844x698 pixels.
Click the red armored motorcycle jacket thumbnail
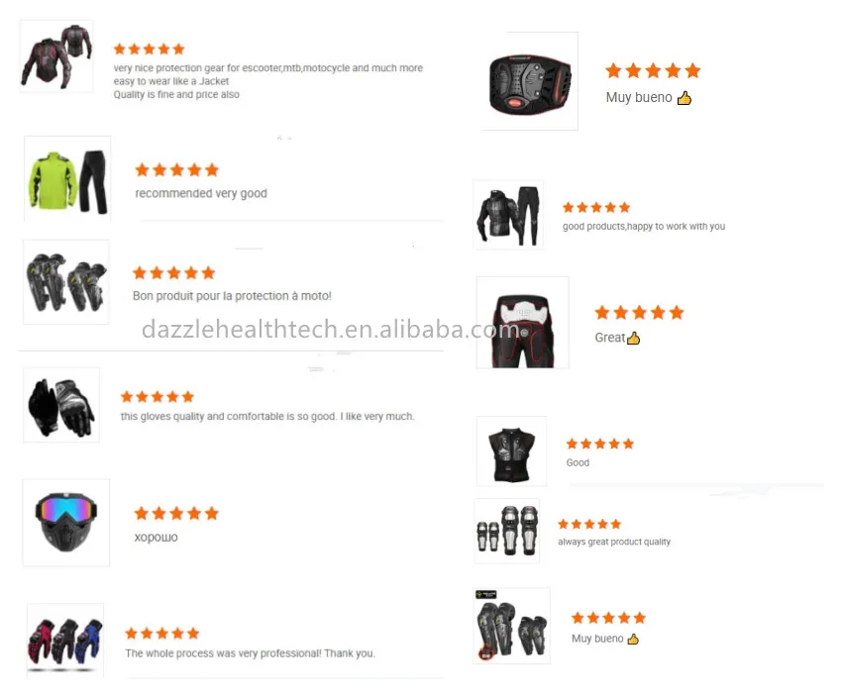(56, 56)
